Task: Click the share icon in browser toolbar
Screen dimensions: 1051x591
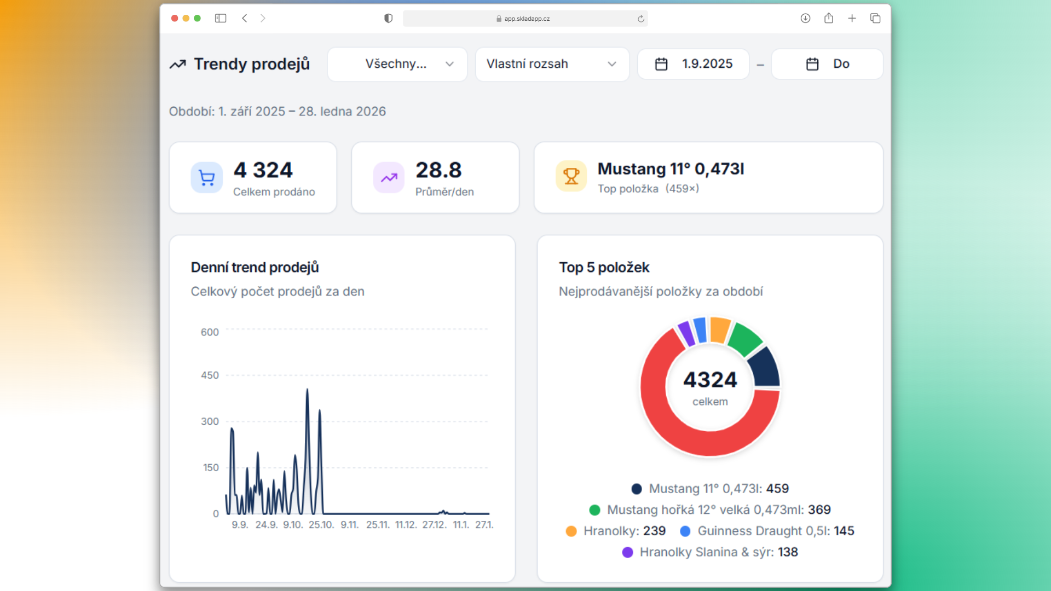Action: pos(828,18)
